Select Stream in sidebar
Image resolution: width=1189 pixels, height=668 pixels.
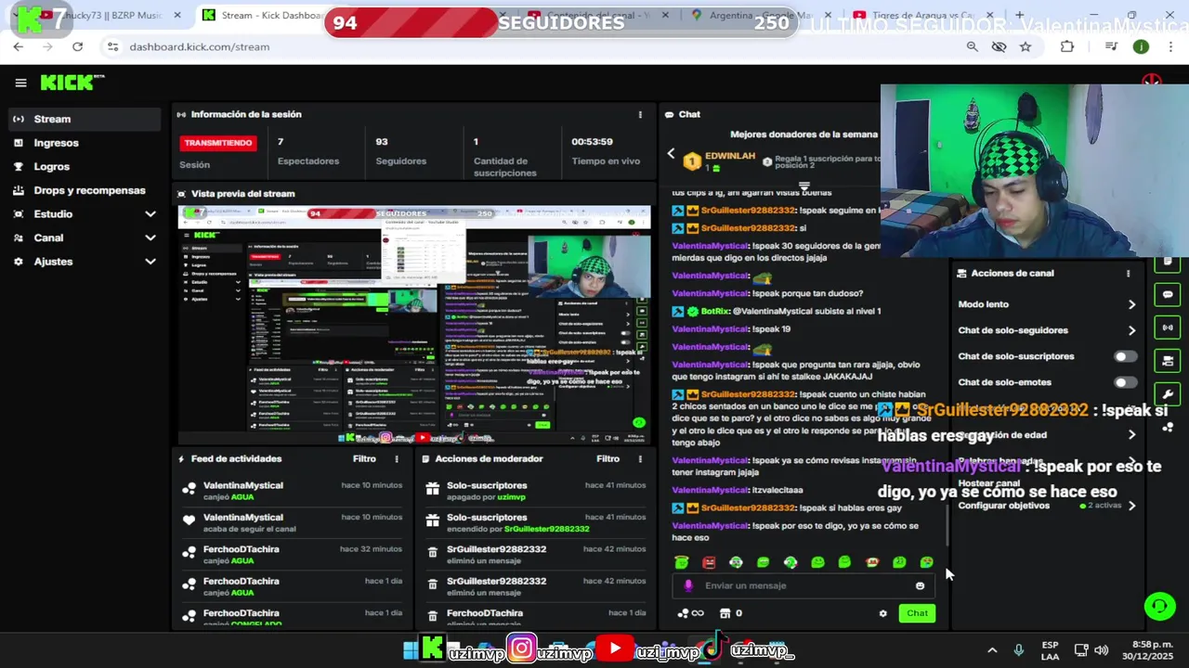point(85,119)
